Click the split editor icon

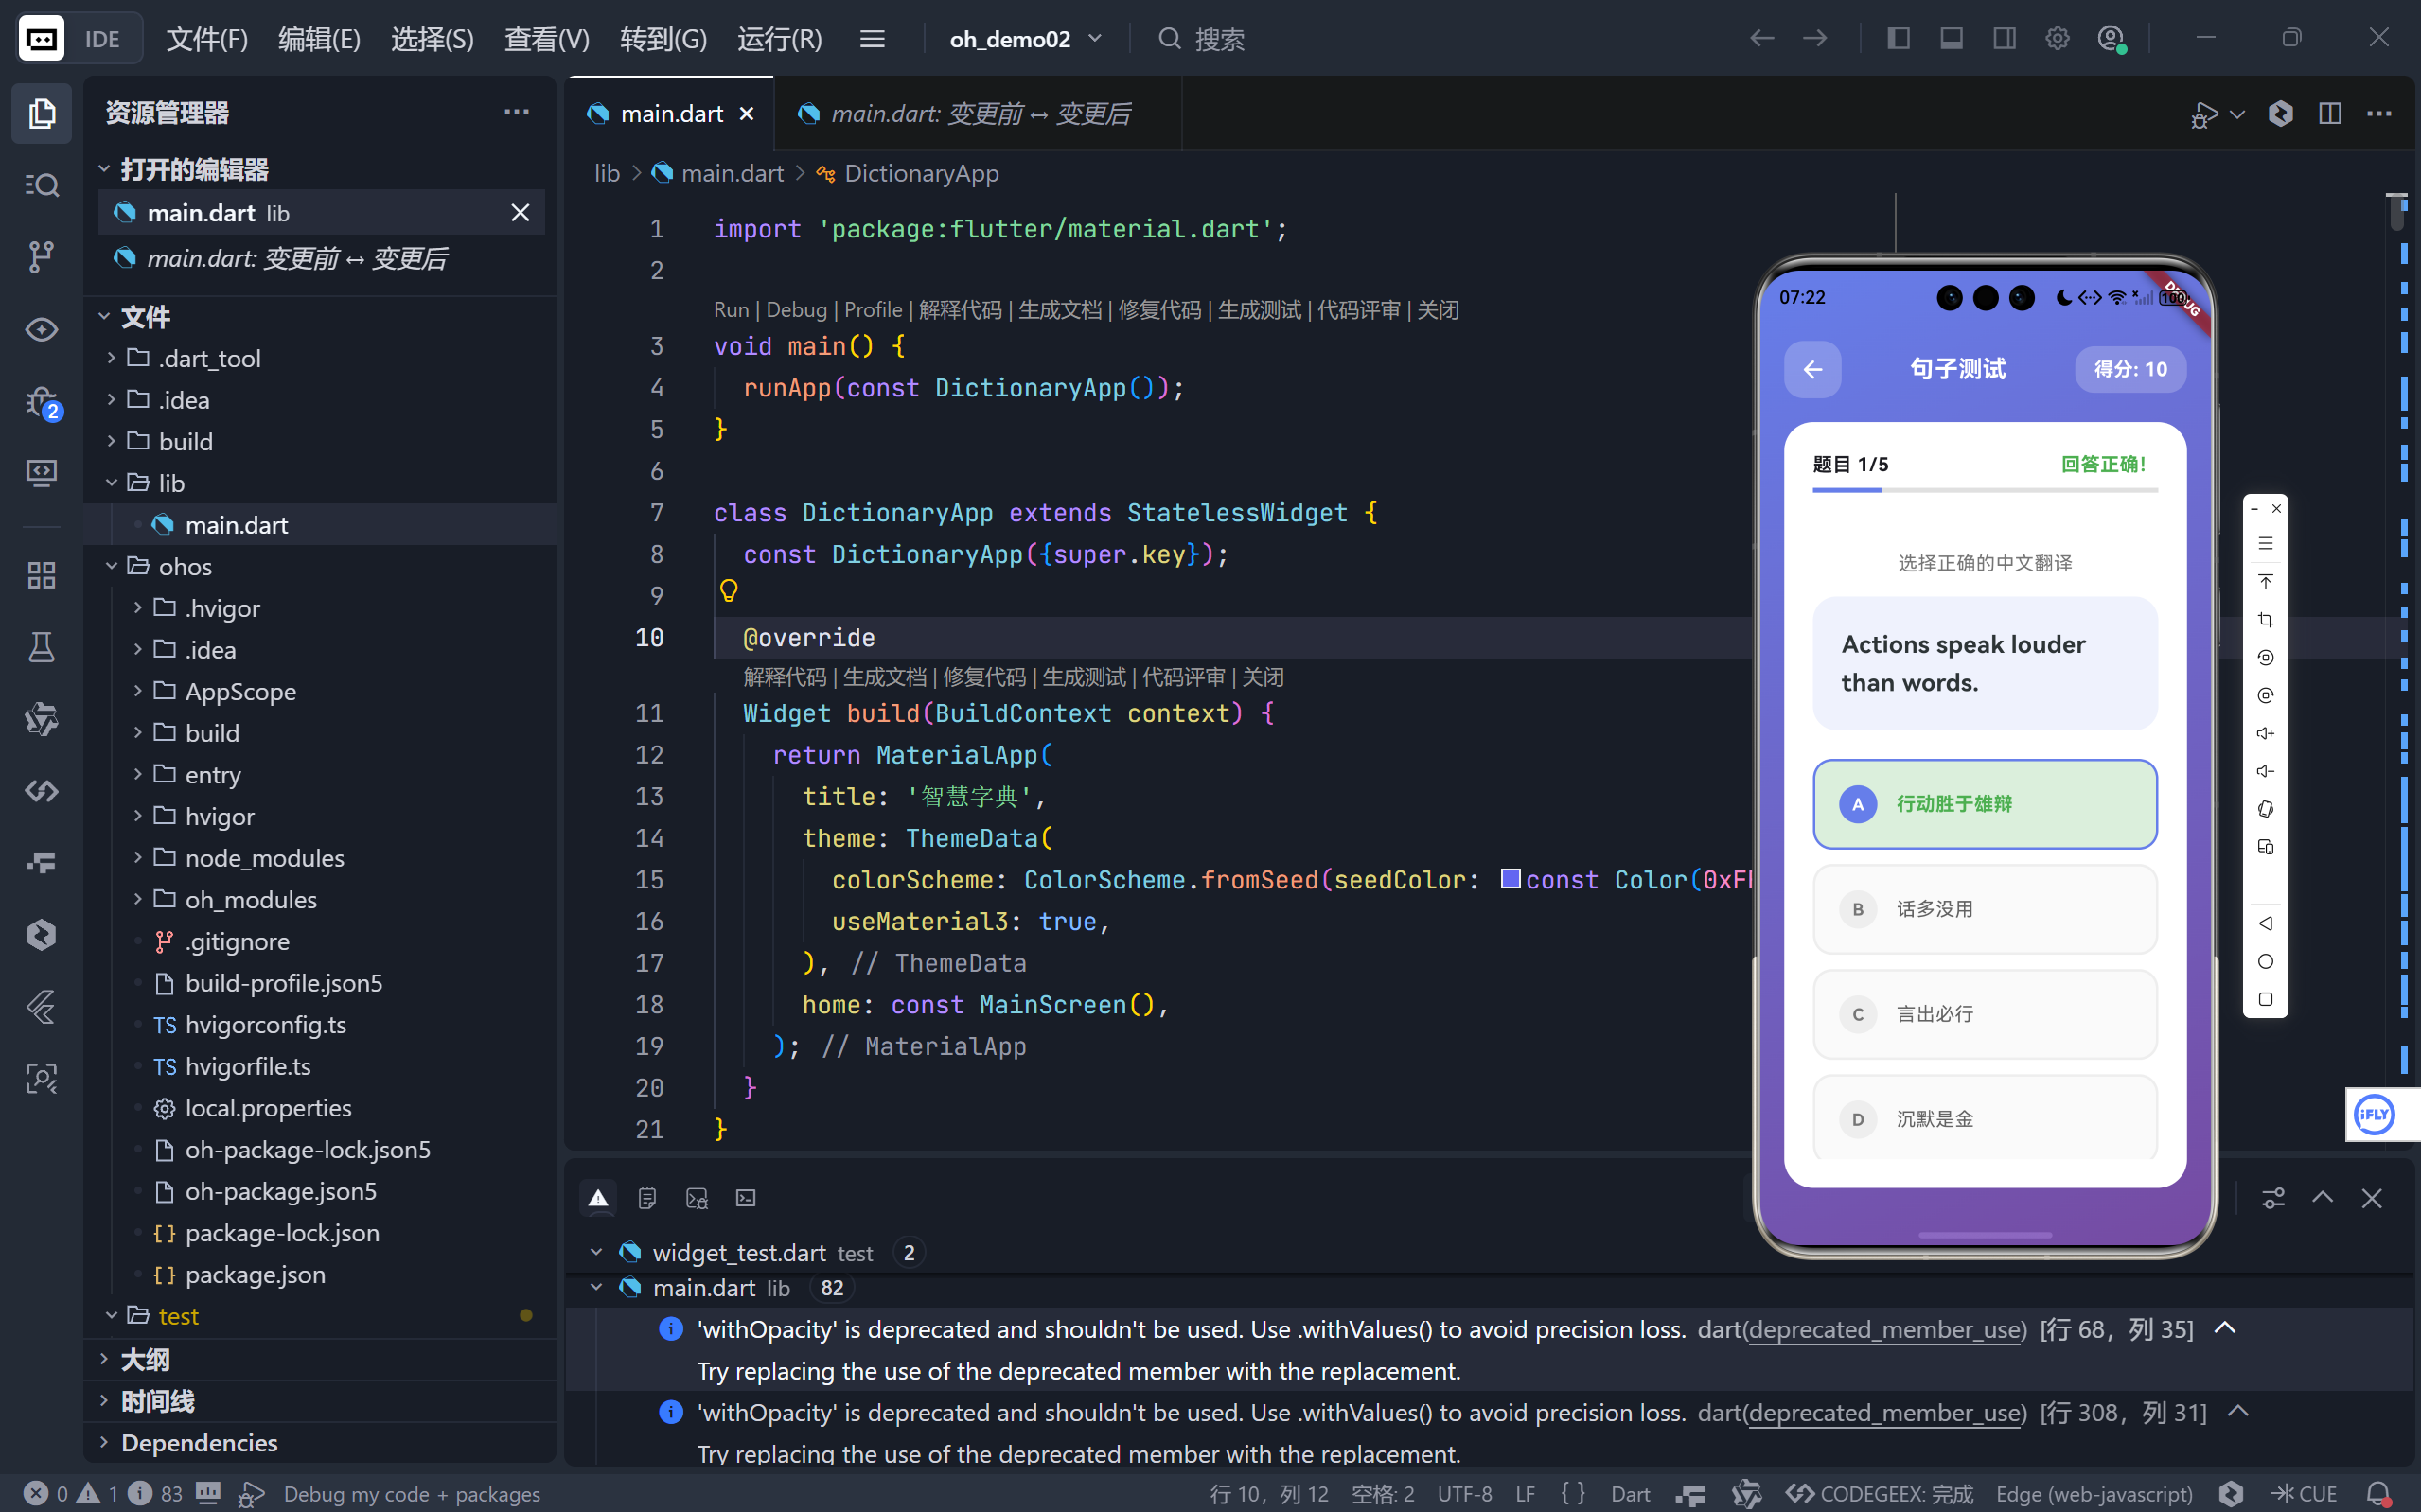coord(2330,114)
